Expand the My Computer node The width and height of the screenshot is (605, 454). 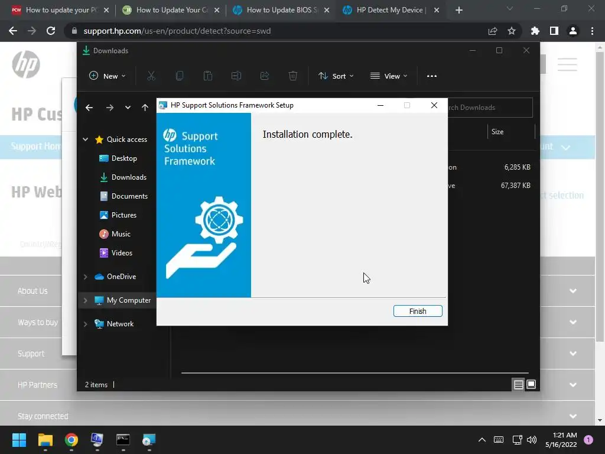(85, 300)
